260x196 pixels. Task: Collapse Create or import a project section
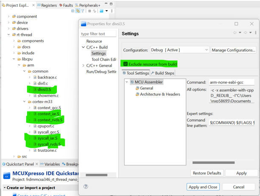pyautogui.click(x=5, y=188)
